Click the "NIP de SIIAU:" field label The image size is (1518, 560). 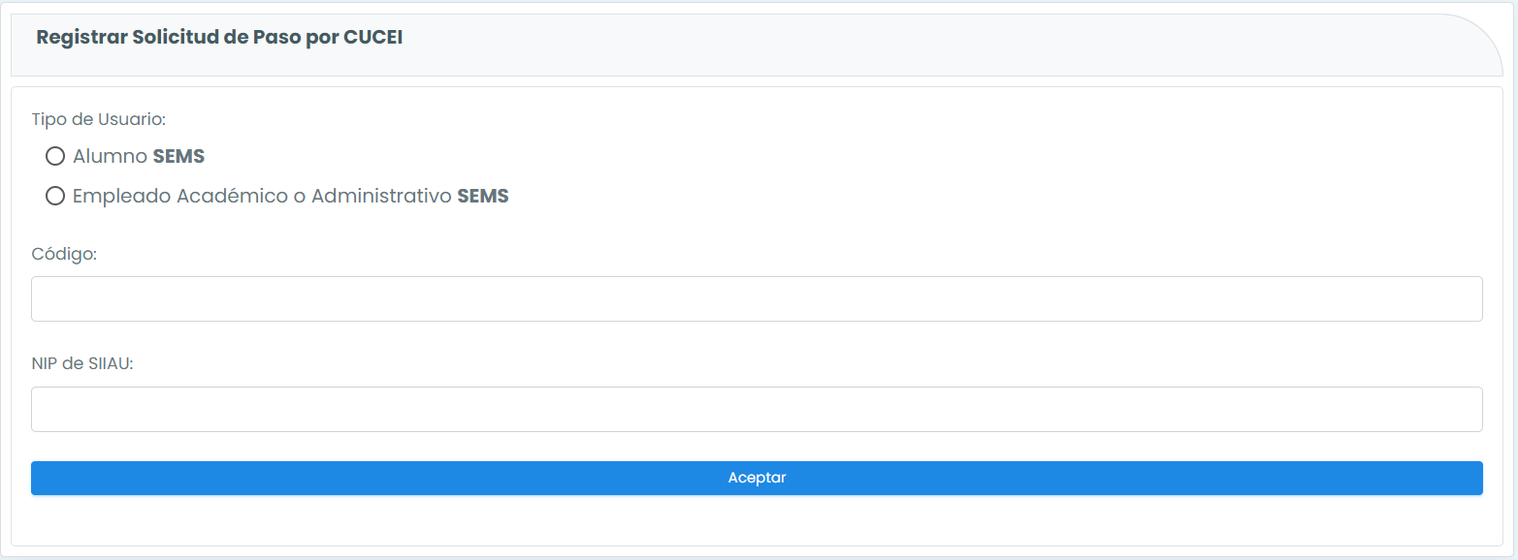(x=81, y=364)
